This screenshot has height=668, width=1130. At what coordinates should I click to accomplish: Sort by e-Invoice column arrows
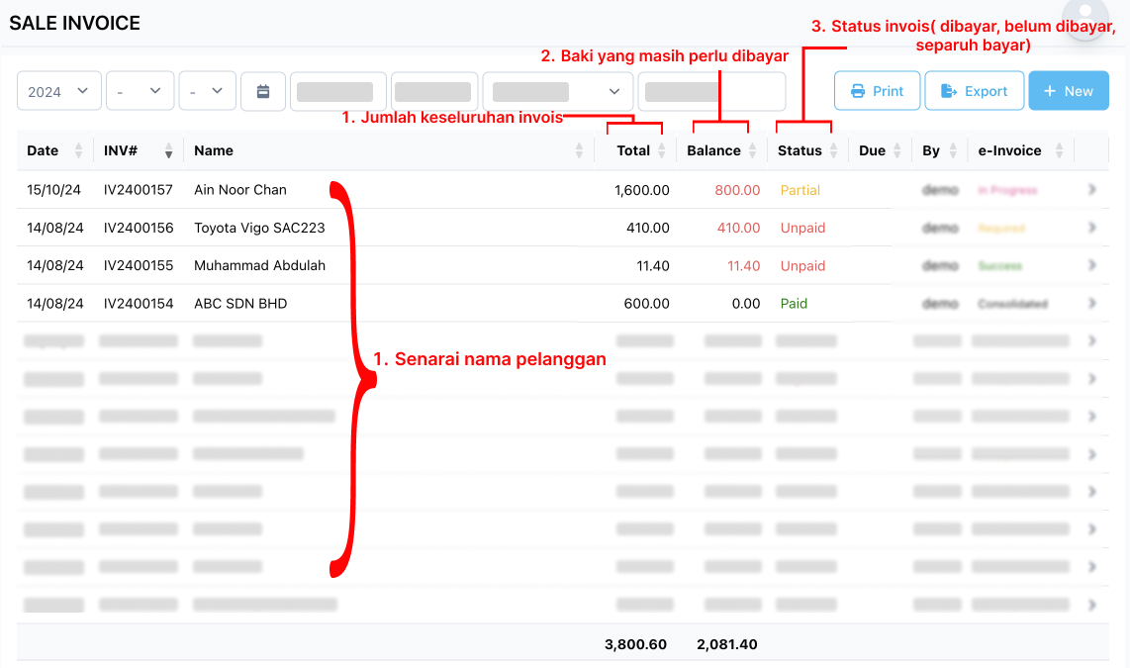click(1060, 150)
